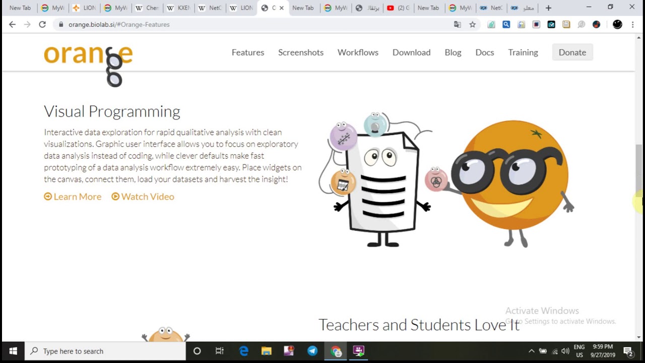The width and height of the screenshot is (645, 363).
Task: Open the Windows notification center
Action: point(628,351)
